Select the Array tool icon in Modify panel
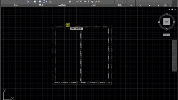 point(44,1)
